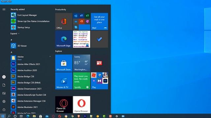Click the # section header
Viewport: 211px width, 118px height.
(11, 40)
